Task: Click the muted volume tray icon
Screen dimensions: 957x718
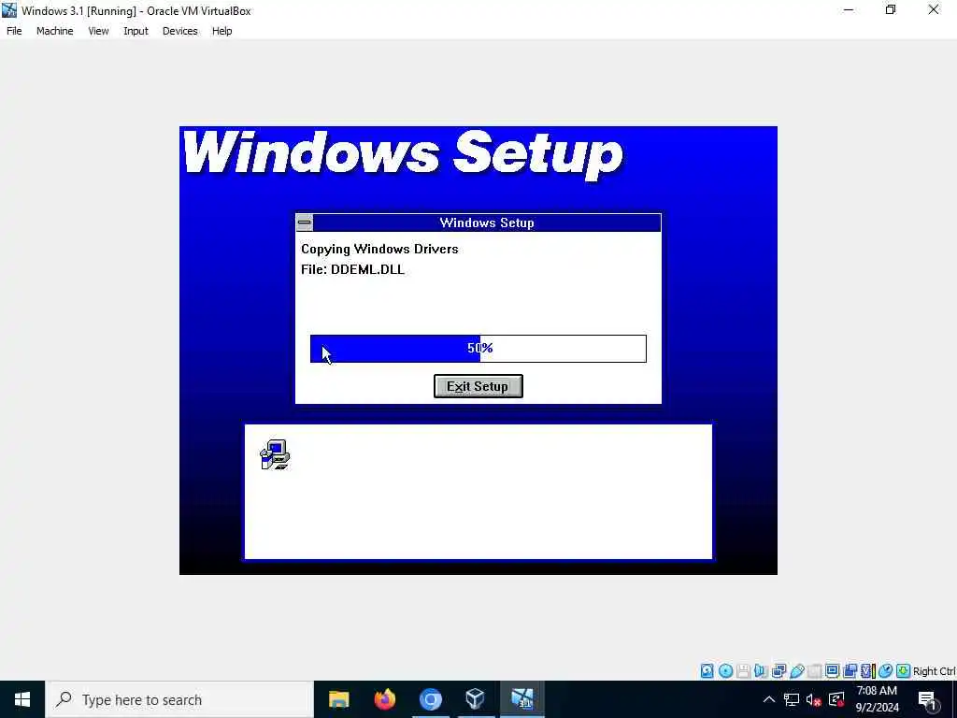Action: pos(814,699)
